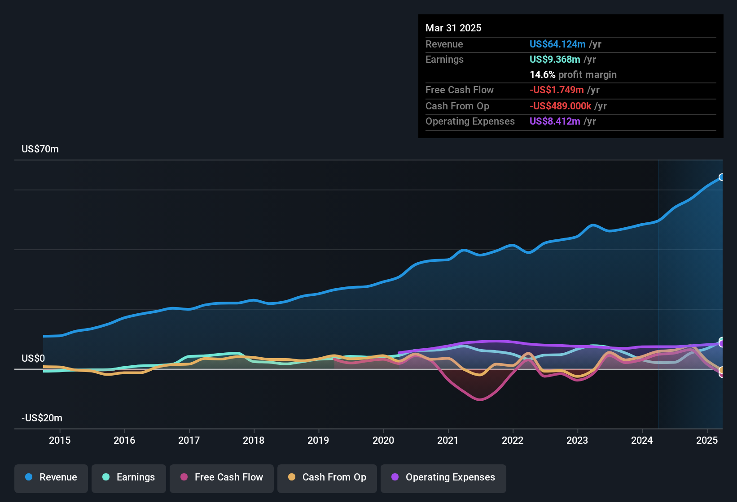Click the teal Earnings legend dot
Viewport: 737px width, 502px height.
point(106,477)
